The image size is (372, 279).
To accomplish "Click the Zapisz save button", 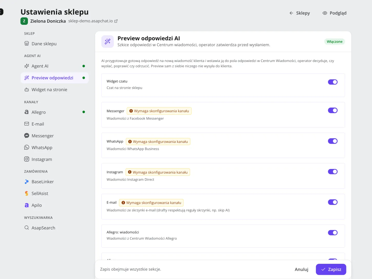I will tap(331, 269).
